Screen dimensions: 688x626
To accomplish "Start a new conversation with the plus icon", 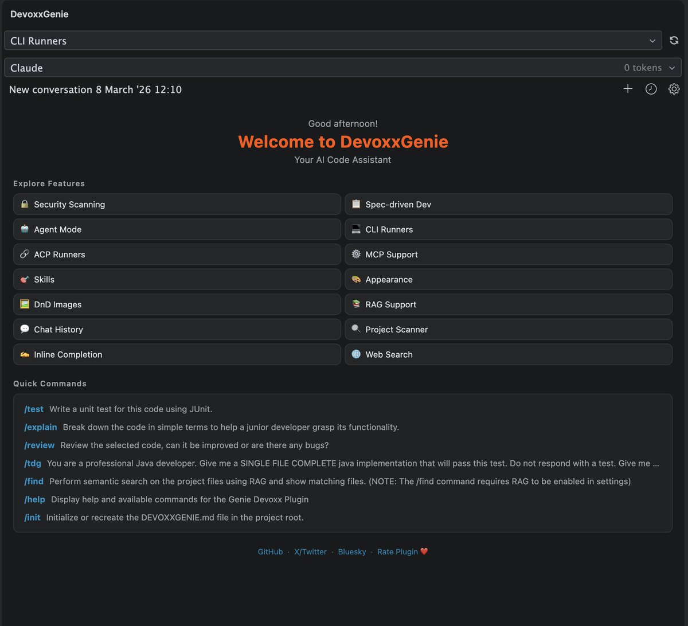I will [x=628, y=89].
